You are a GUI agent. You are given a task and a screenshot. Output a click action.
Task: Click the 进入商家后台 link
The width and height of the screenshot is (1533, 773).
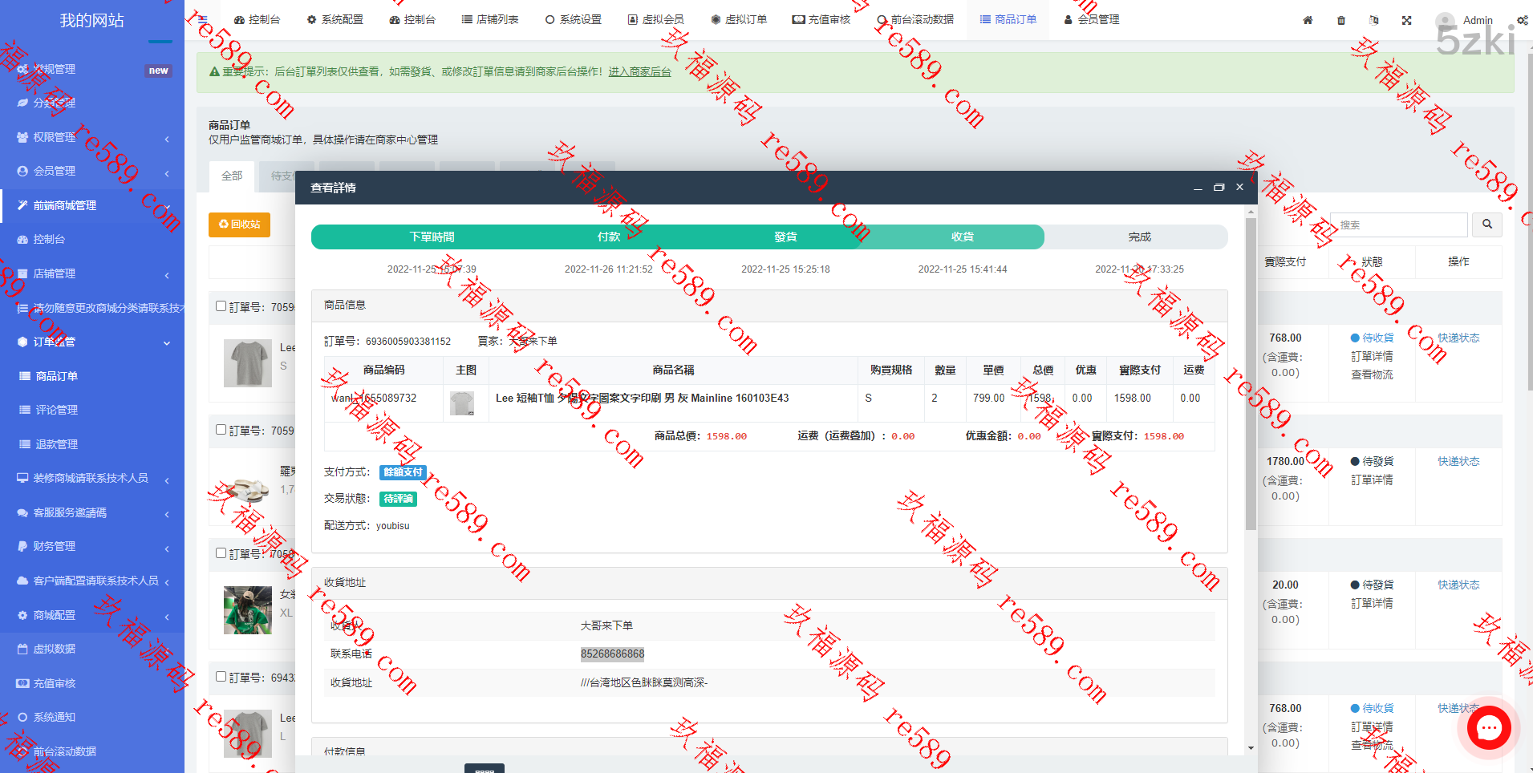pos(639,71)
